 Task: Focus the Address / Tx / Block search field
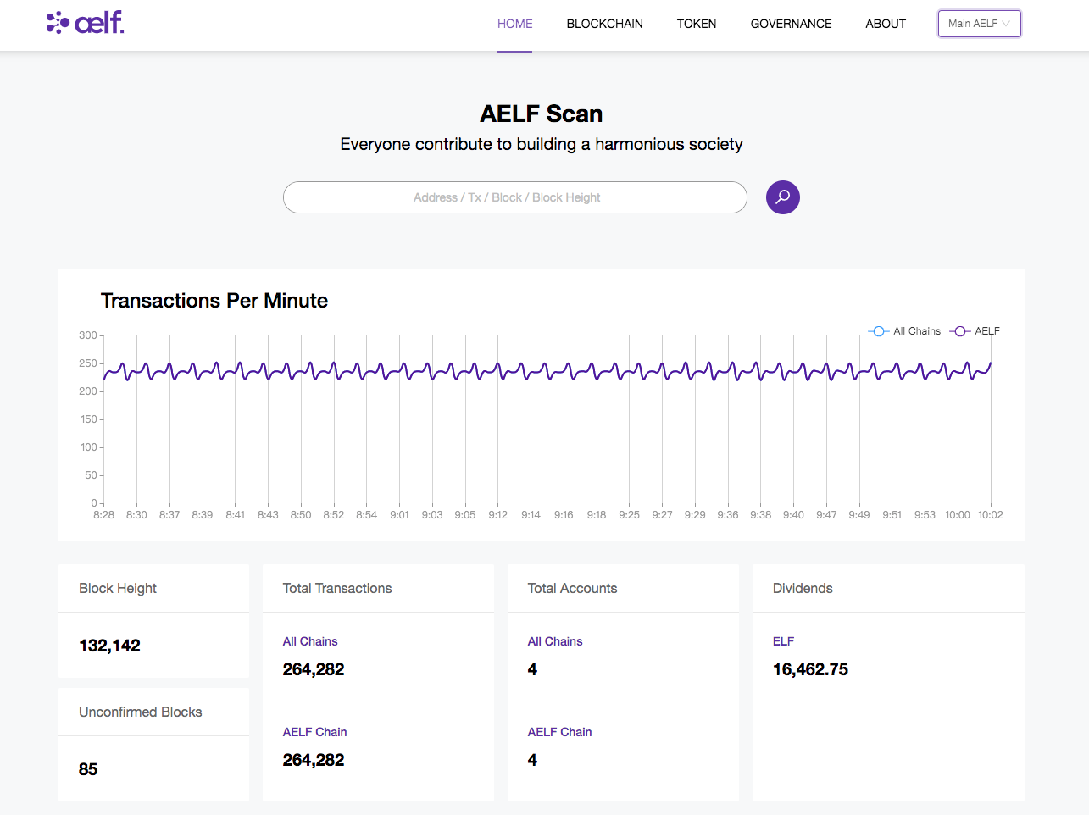[515, 197]
